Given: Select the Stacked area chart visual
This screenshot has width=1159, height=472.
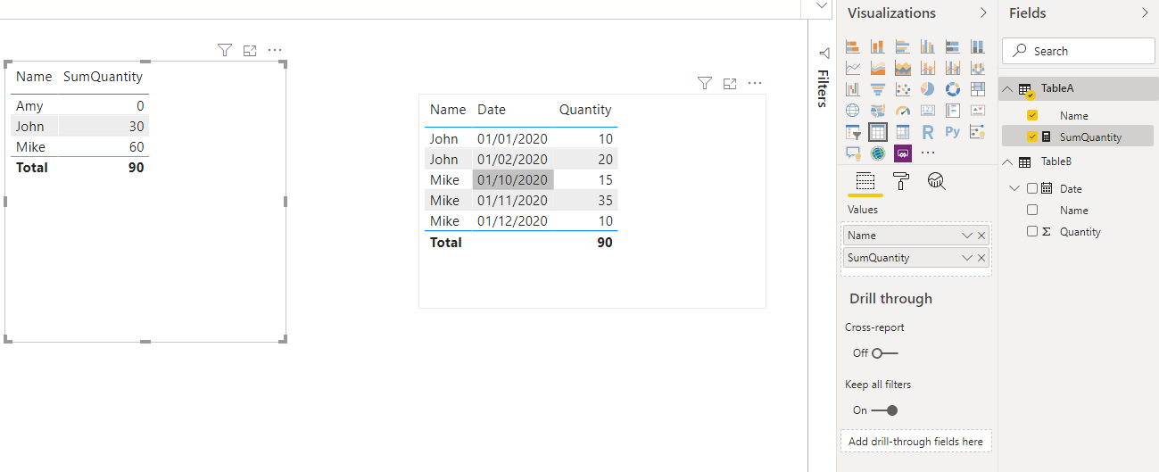Looking at the screenshot, I should pyautogui.click(x=902, y=68).
